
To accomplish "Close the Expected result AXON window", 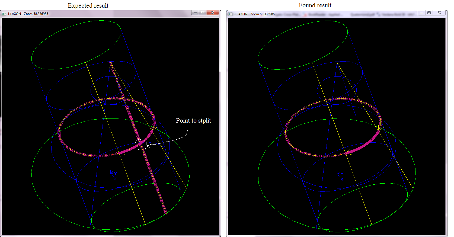I will 213,13.
